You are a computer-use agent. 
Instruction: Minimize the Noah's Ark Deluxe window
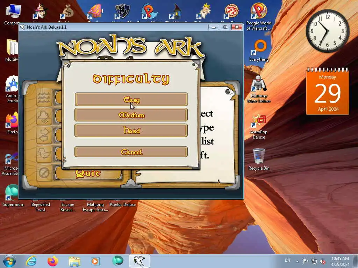pyautogui.click(x=214, y=27)
